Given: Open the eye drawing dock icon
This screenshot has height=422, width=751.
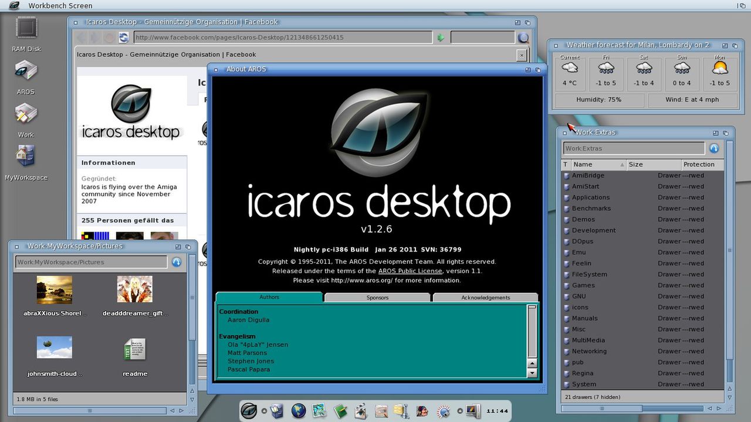Looking at the screenshot, I should pyautogui.click(x=381, y=411).
